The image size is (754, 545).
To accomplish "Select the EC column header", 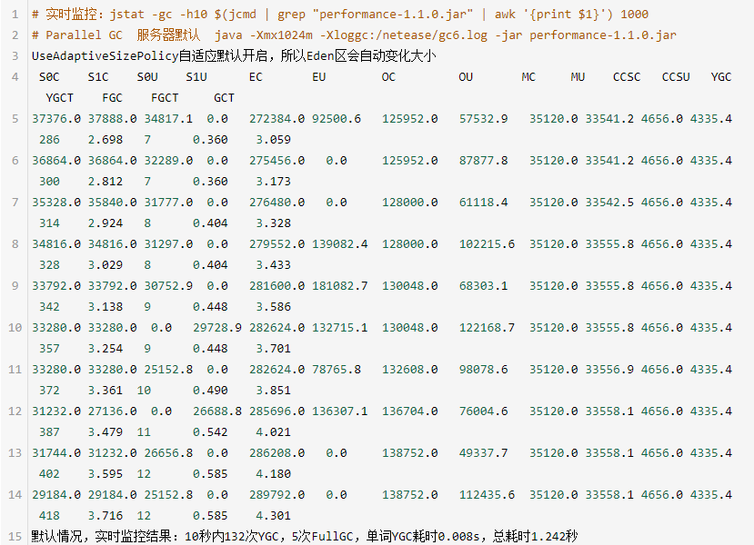I will (256, 77).
